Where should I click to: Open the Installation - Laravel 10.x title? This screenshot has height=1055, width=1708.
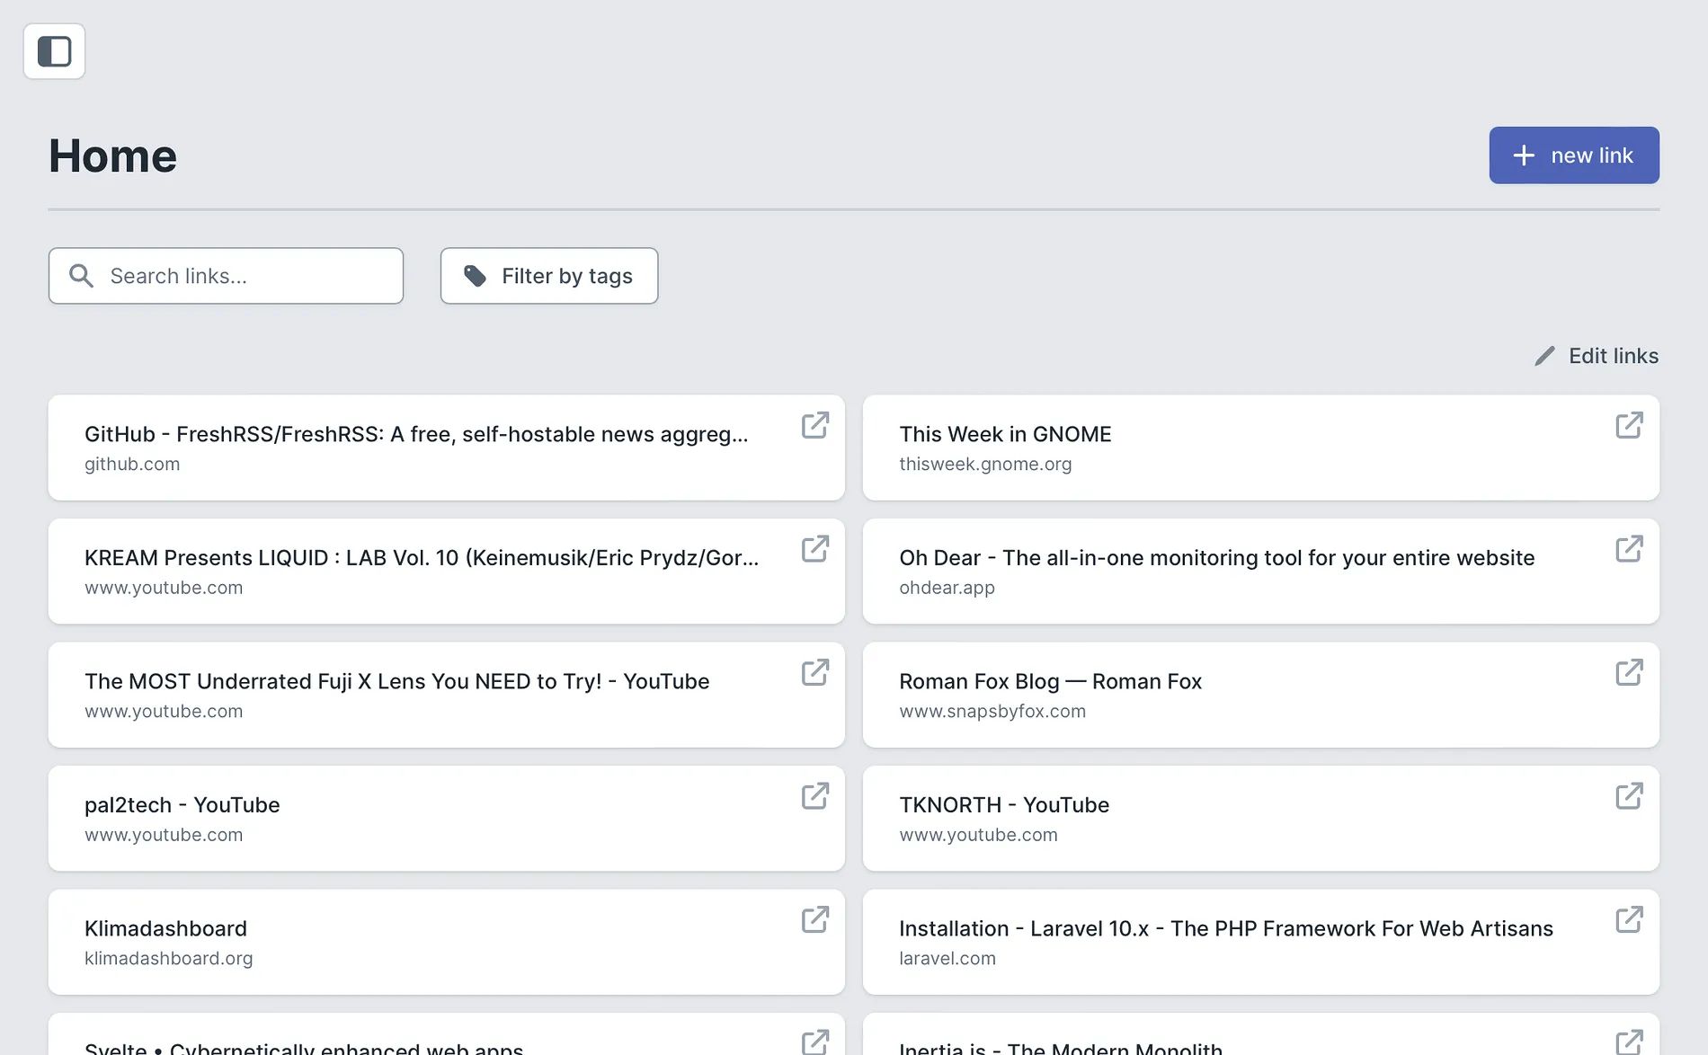pos(1226,928)
